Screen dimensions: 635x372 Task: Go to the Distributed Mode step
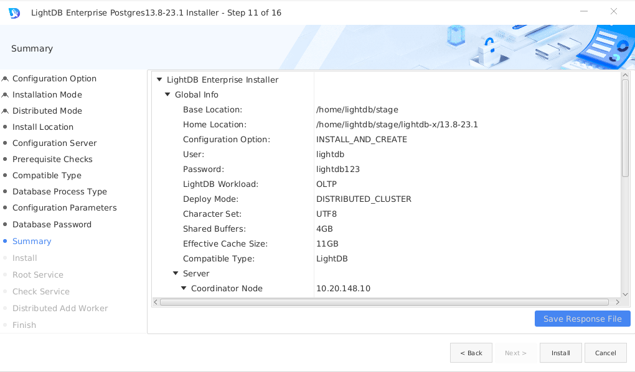(x=47, y=111)
